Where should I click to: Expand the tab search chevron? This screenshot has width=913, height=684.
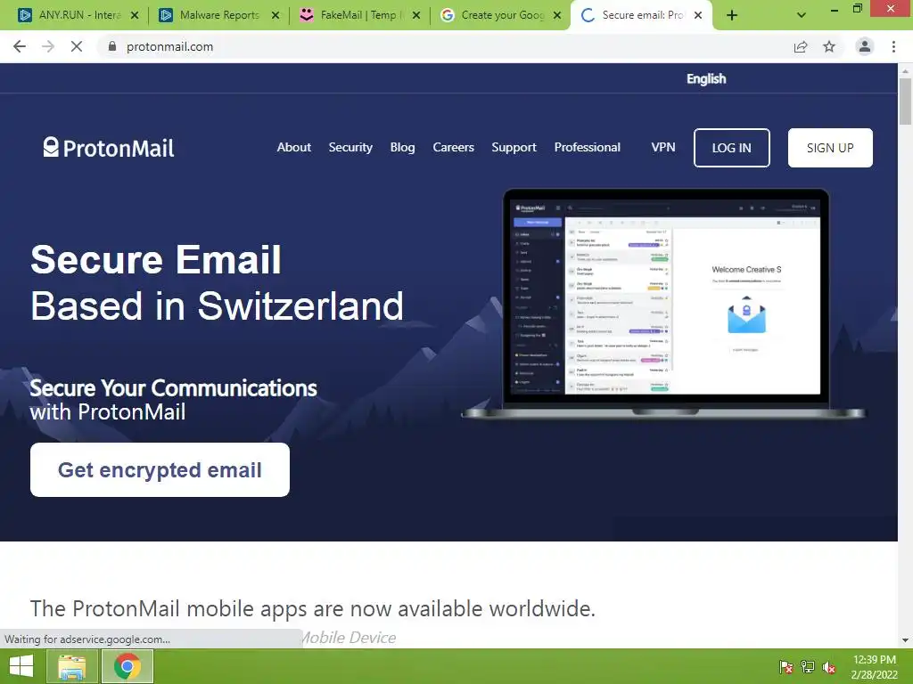pyautogui.click(x=802, y=15)
